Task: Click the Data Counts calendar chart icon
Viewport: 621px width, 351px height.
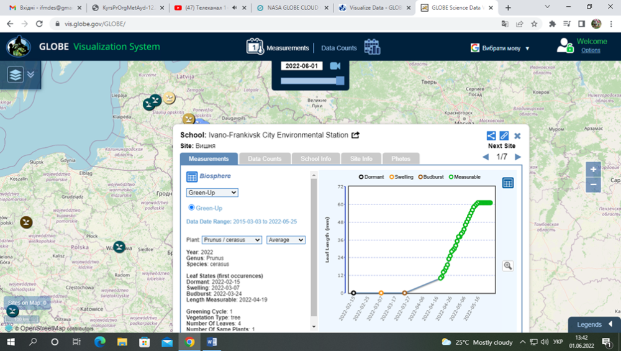Action: pos(372,47)
